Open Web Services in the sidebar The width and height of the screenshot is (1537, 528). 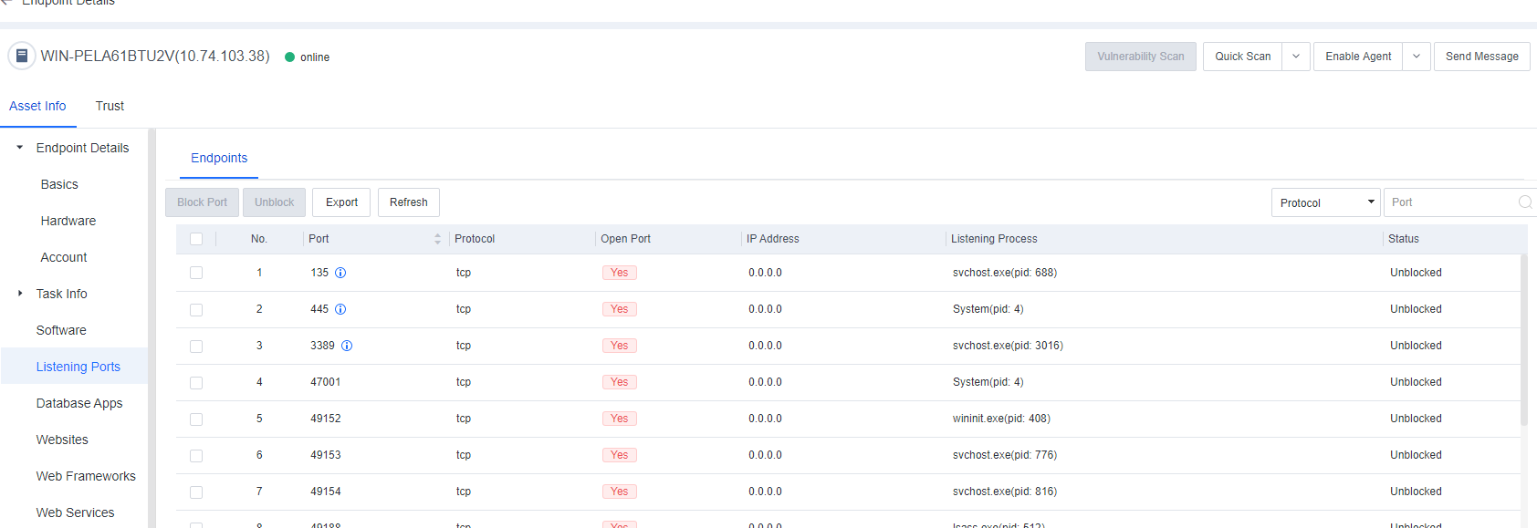click(x=75, y=512)
